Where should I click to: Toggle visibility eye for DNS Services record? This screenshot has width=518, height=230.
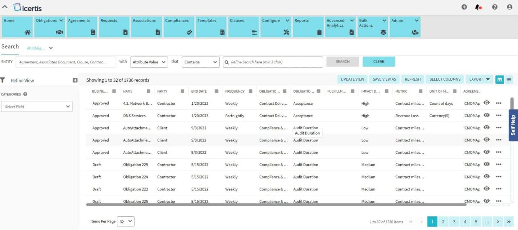point(486,116)
